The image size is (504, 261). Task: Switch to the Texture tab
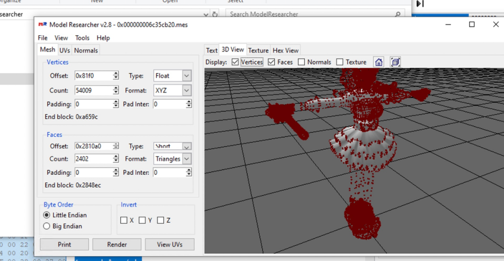pos(259,50)
